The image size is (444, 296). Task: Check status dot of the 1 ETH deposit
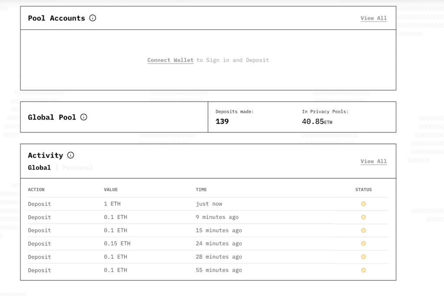point(363,204)
